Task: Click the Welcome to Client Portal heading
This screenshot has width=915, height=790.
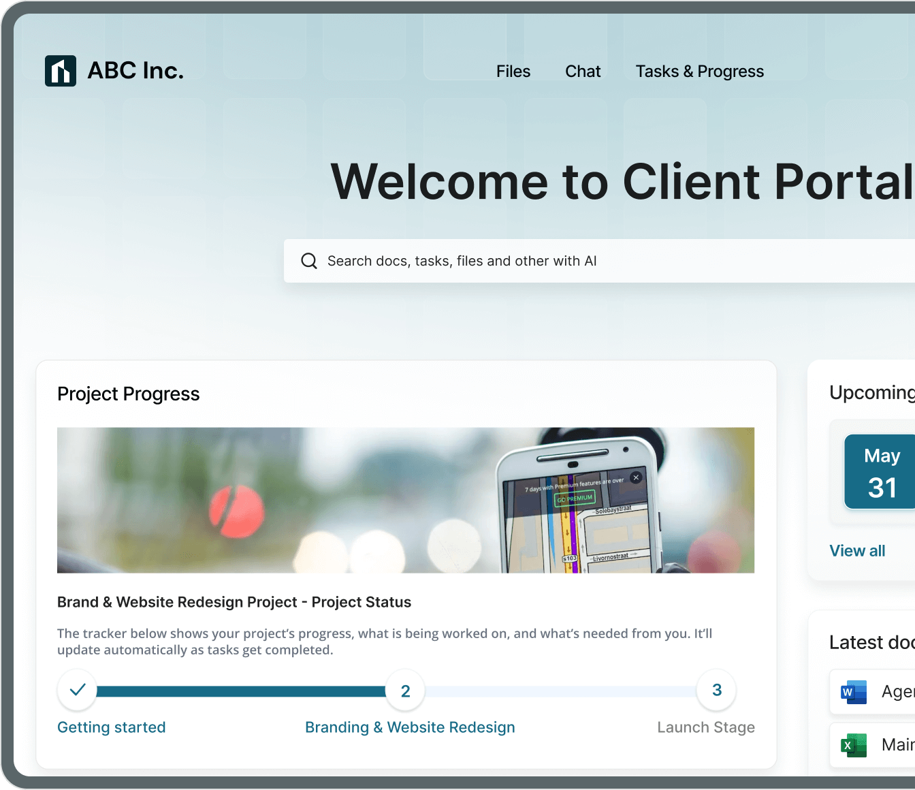Action: point(622,182)
